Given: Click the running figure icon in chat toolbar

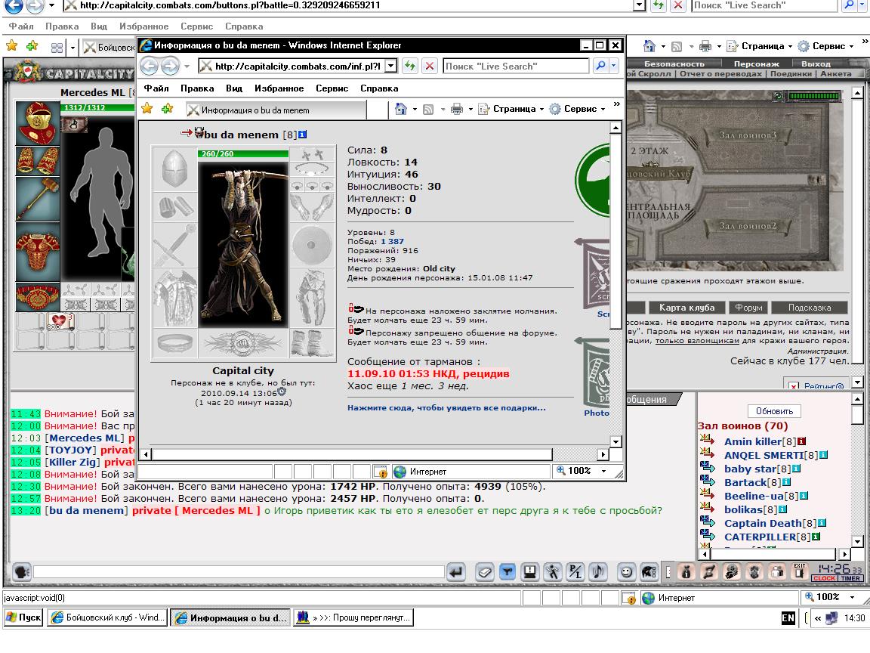Looking at the screenshot, I should coord(553,572).
